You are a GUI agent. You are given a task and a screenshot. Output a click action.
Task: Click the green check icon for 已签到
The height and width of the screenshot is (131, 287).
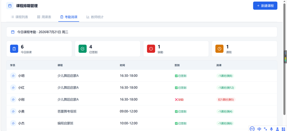(x=83, y=49)
